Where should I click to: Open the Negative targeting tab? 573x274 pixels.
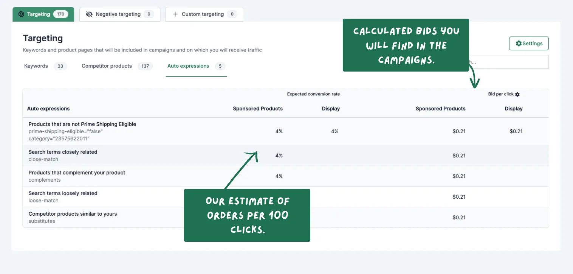click(x=120, y=14)
